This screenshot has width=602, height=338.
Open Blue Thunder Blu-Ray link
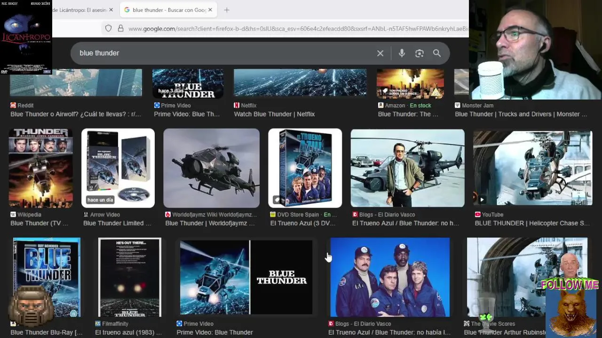tap(46, 332)
